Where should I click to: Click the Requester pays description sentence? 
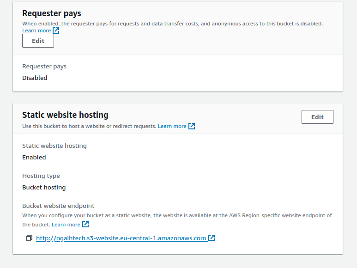(173, 24)
